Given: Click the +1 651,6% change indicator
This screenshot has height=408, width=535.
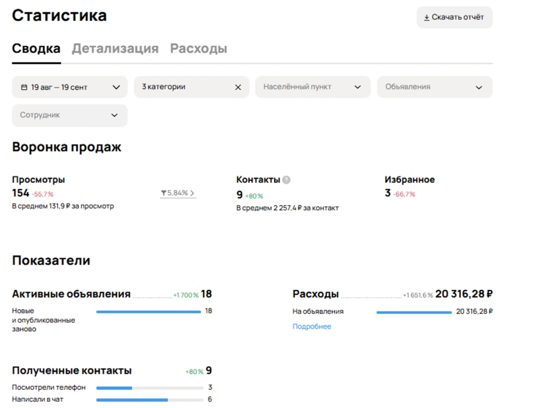Looking at the screenshot, I should 417,295.
